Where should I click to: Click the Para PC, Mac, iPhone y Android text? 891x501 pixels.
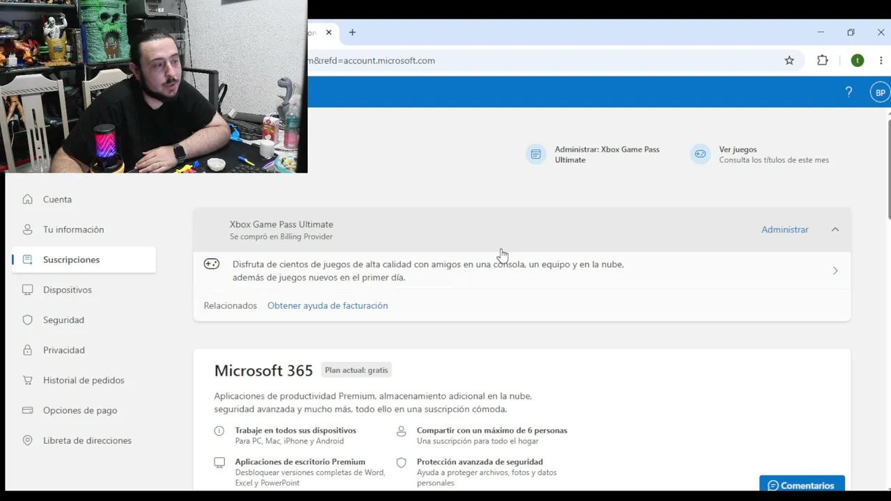point(290,441)
